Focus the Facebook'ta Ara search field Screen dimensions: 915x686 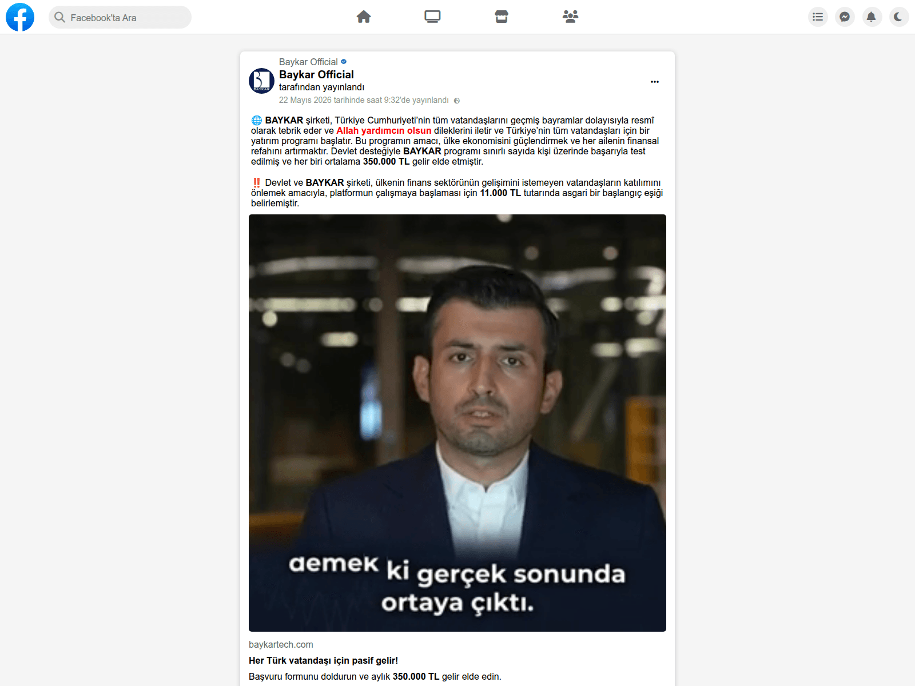pos(120,17)
